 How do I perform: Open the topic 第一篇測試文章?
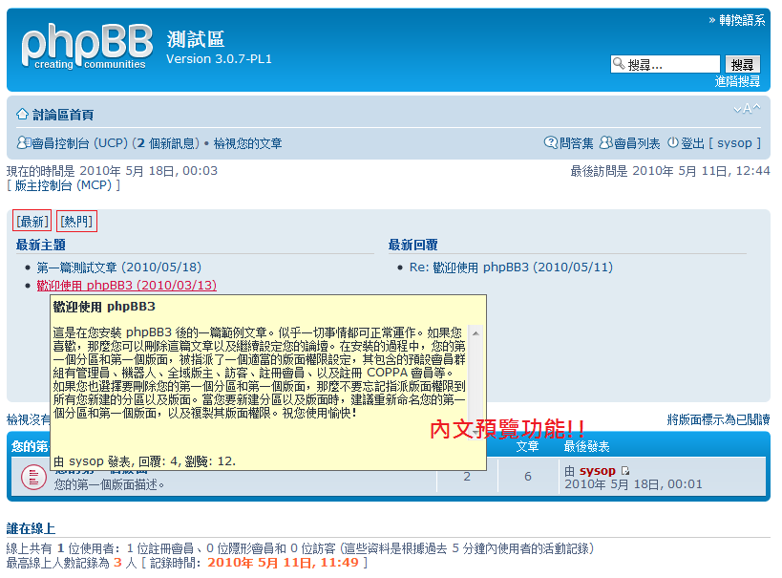coord(76,268)
